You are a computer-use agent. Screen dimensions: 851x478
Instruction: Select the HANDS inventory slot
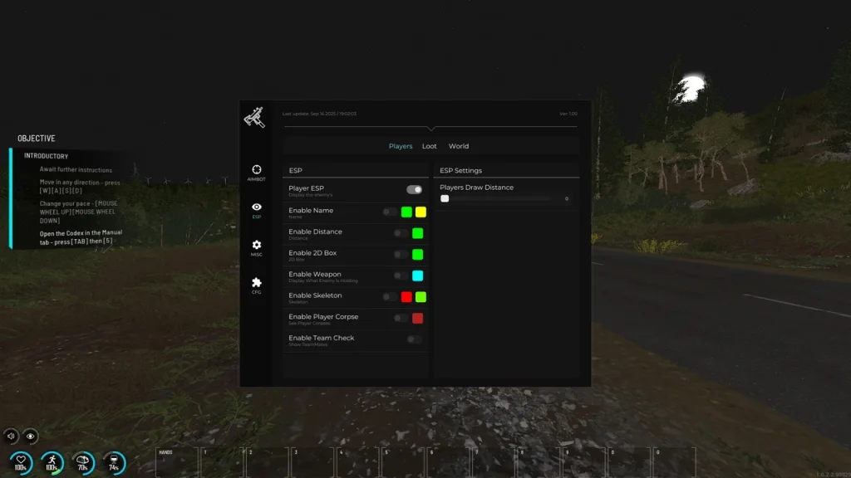[175, 463]
